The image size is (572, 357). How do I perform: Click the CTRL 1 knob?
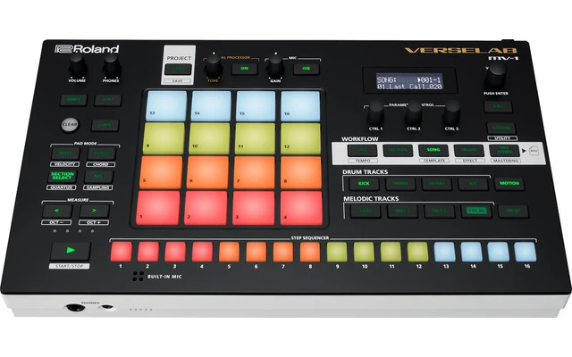[x=375, y=112]
